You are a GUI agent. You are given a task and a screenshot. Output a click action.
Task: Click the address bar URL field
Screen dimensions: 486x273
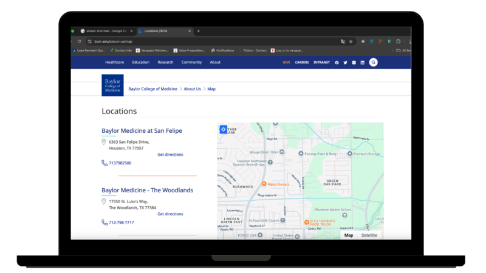pyautogui.click(x=214, y=41)
